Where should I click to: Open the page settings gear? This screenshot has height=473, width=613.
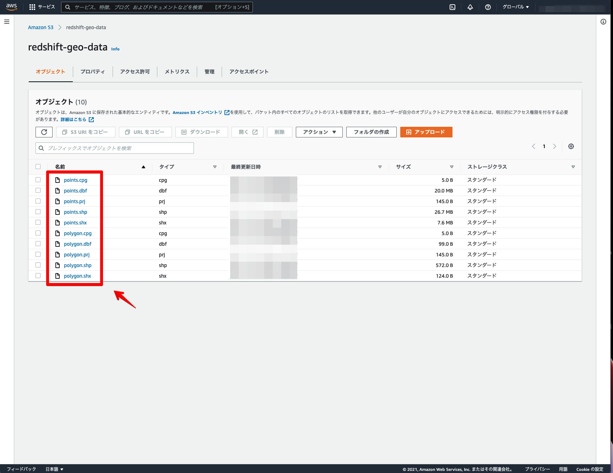tap(571, 146)
